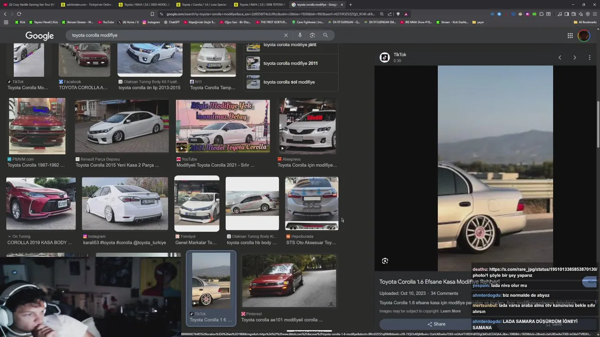Image resolution: width=600 pixels, height=337 pixels.
Task: Switch to Toyota / RAV4 / 2.0 / 2003 tab
Action: (x=143, y=5)
